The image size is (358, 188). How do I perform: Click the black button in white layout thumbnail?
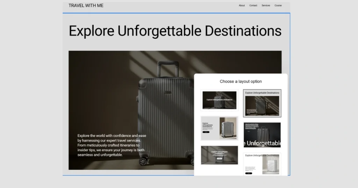pyautogui.click(x=249, y=173)
